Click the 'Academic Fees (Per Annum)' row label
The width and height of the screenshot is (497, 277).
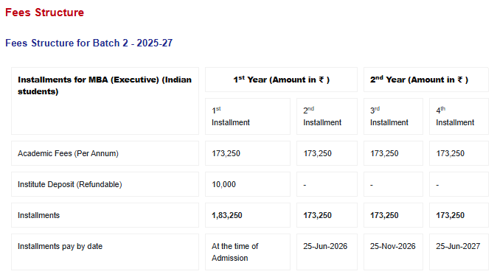(68, 153)
